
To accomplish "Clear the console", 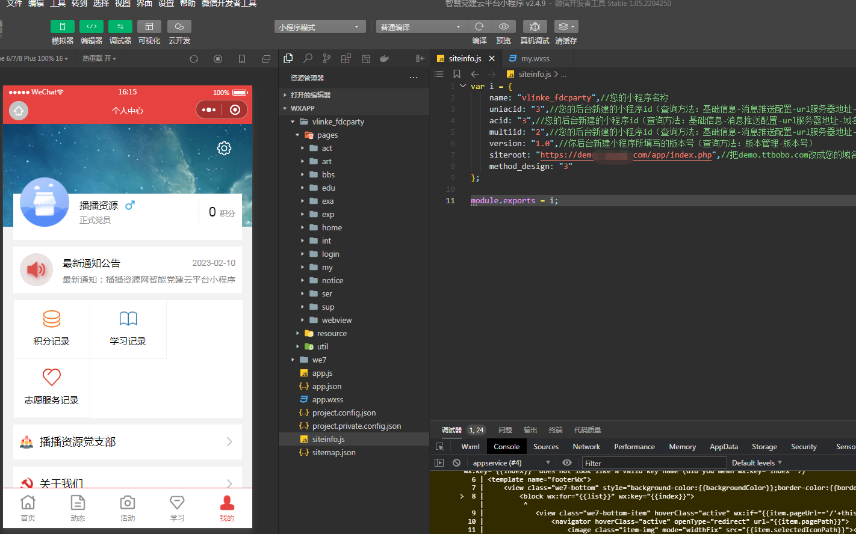I will [457, 463].
